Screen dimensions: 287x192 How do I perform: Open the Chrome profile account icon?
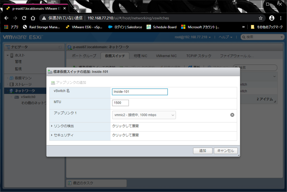[272, 18]
